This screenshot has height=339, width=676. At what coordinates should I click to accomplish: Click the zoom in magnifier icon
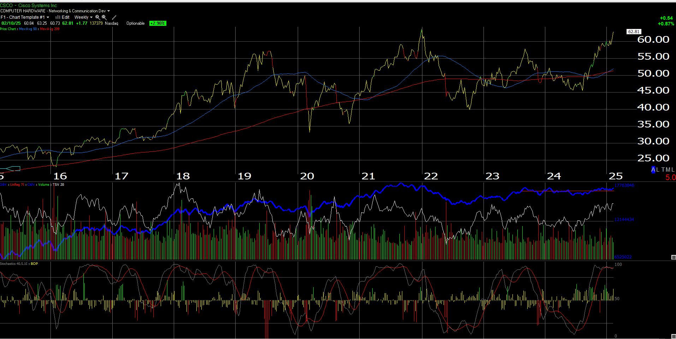[97, 17]
